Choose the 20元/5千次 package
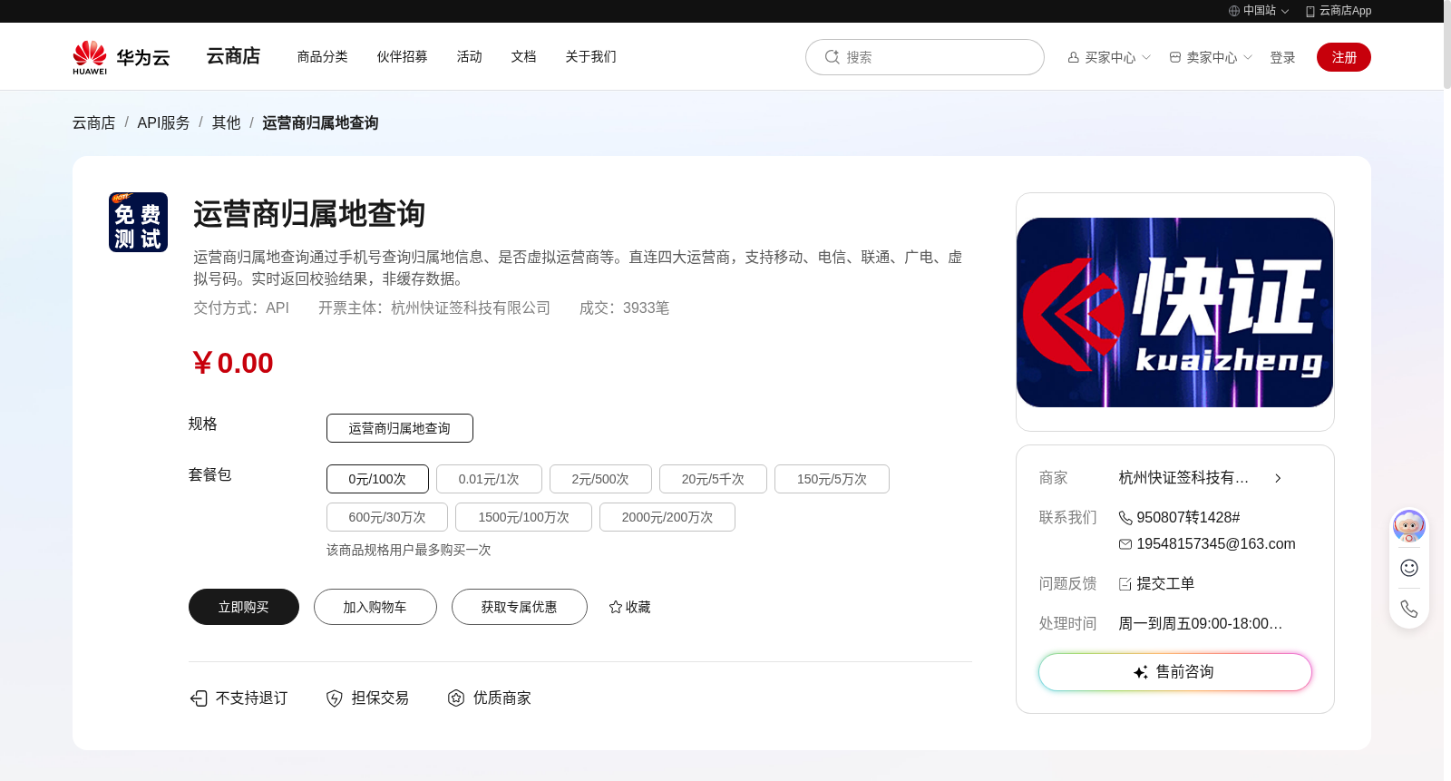This screenshot has height=781, width=1451. pos(713,479)
